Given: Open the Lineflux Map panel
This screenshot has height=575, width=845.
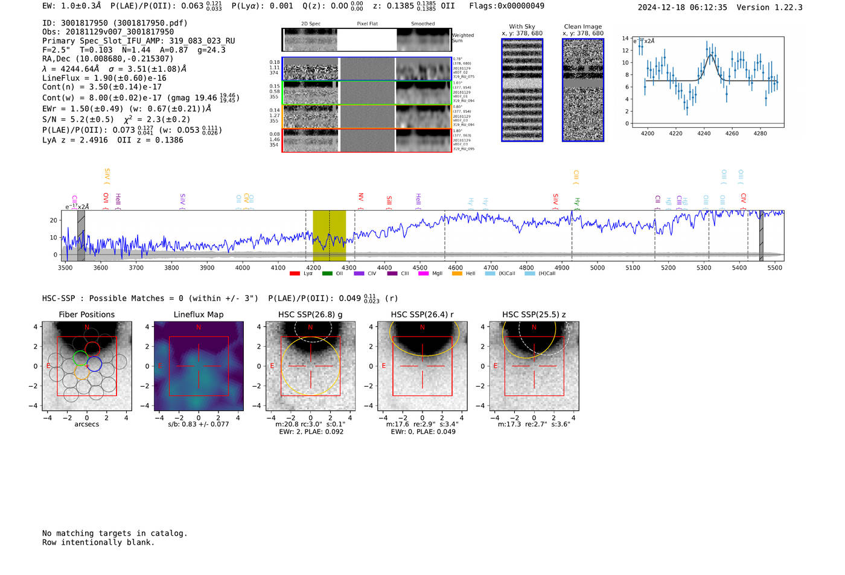Looking at the screenshot, I should (199, 366).
